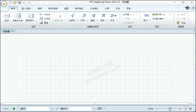Switch to page view mode icon
Viewport: 196px width, 112px height.
[x=186, y=109]
